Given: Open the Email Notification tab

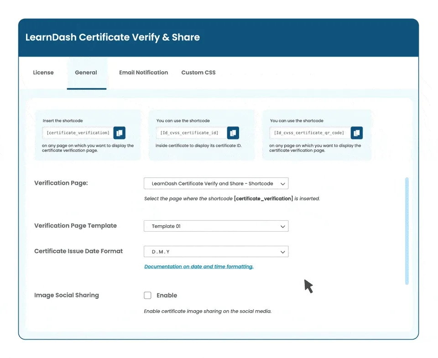Looking at the screenshot, I should [143, 72].
